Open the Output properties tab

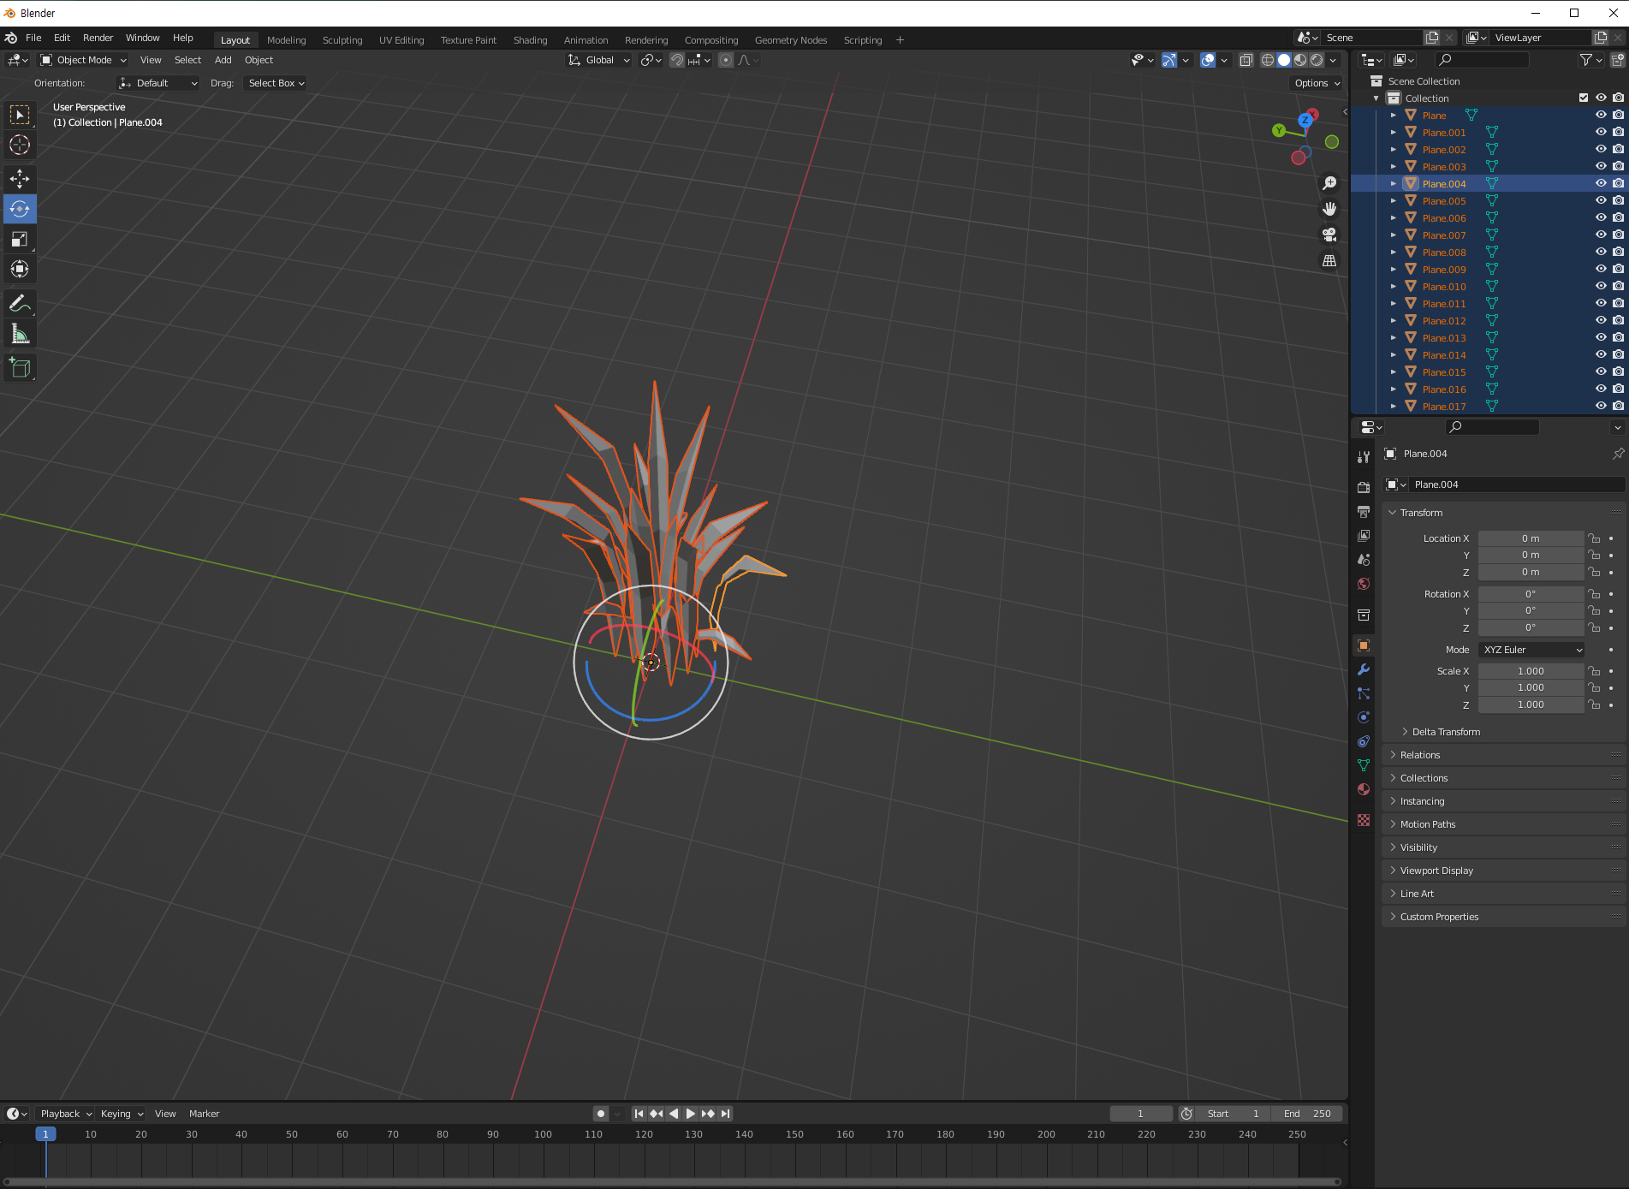click(1364, 511)
